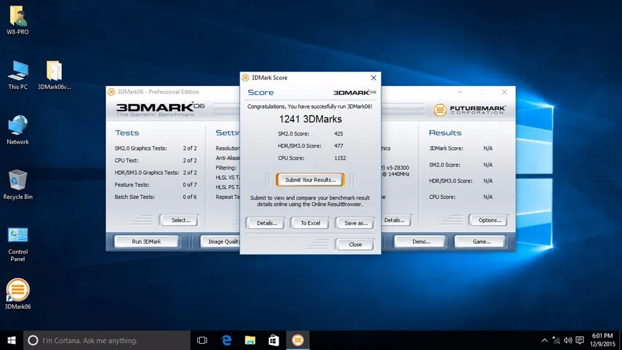Click the SM2.0 Score value 425
The image size is (622, 350).
click(x=338, y=134)
